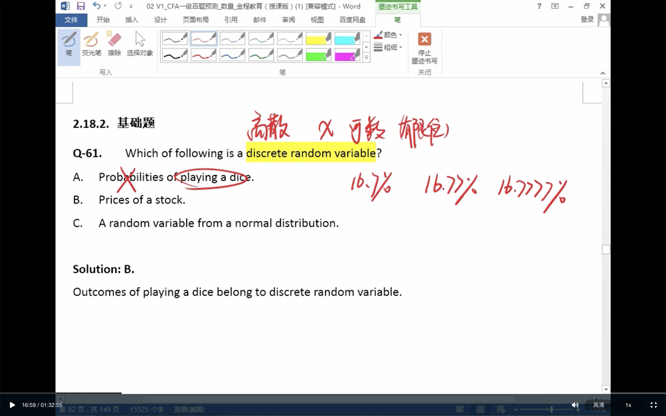Change playback speed via 1x button

point(628,405)
